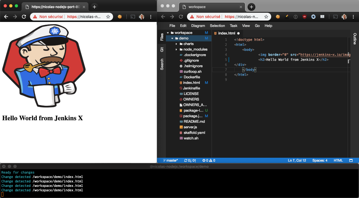Open the Diagram menu

198,26
